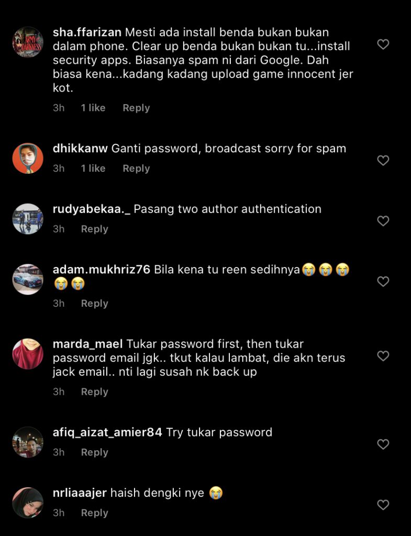Open nrliaaajer's profile picture
Image resolution: width=411 pixels, height=536 pixels.
[x=28, y=503]
